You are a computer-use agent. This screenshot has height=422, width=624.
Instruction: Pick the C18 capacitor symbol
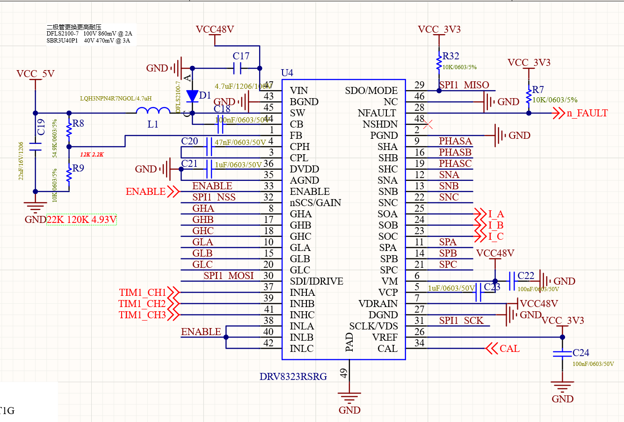(x=221, y=124)
